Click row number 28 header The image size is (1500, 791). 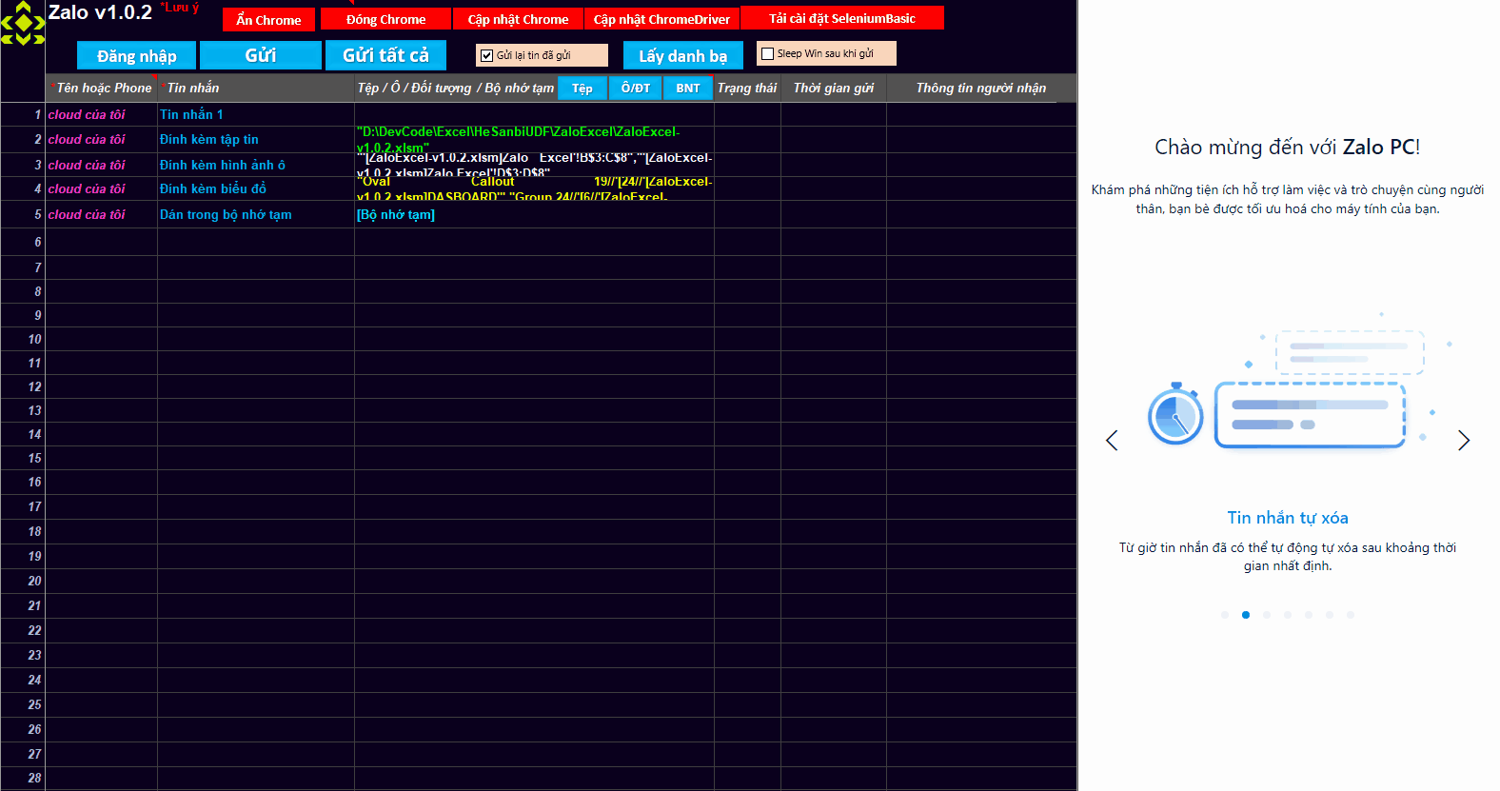coord(23,778)
